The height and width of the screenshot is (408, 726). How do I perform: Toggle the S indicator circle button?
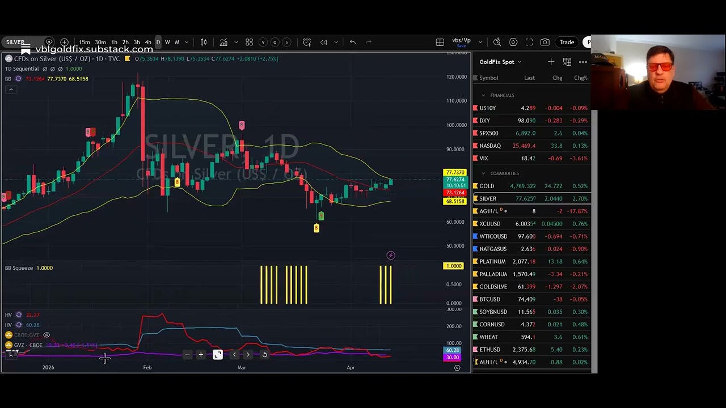point(286,42)
